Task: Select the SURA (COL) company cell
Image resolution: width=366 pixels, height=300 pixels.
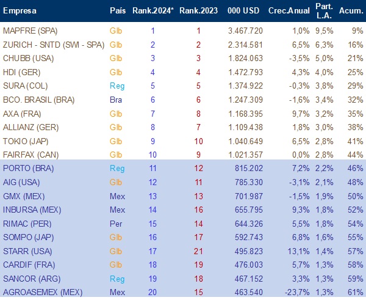Action: tap(25, 86)
